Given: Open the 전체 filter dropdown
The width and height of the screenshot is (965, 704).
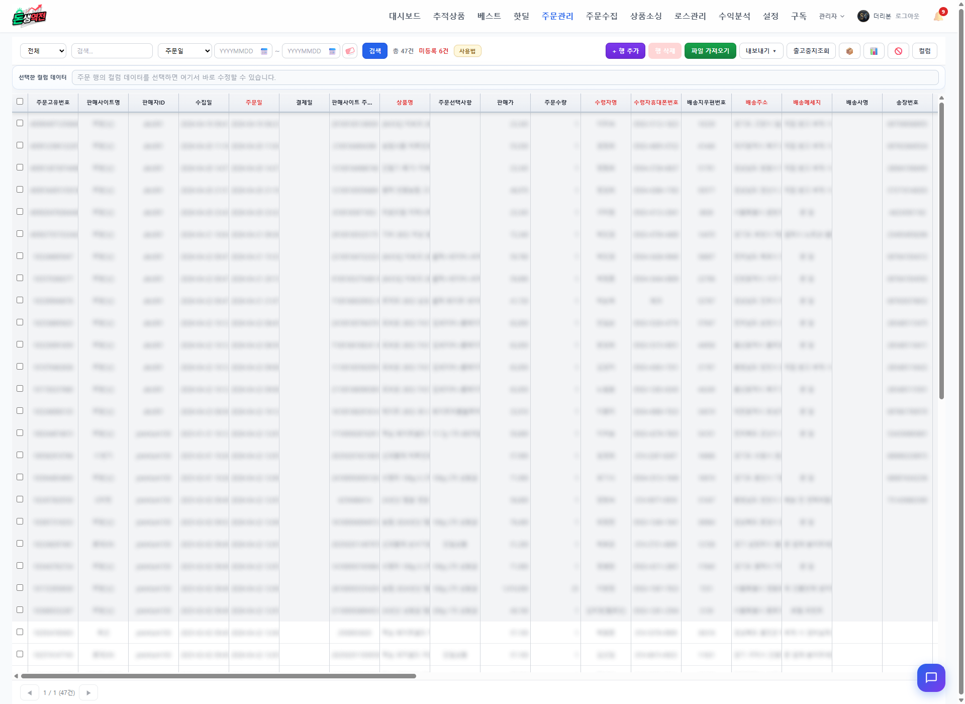Looking at the screenshot, I should pyautogui.click(x=43, y=51).
